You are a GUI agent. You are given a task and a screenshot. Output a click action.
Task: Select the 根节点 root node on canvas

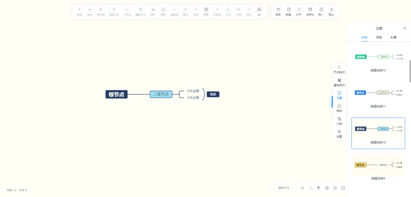[116, 94]
